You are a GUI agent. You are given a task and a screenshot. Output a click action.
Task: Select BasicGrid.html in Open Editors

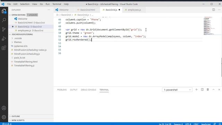(x=31, y=23)
